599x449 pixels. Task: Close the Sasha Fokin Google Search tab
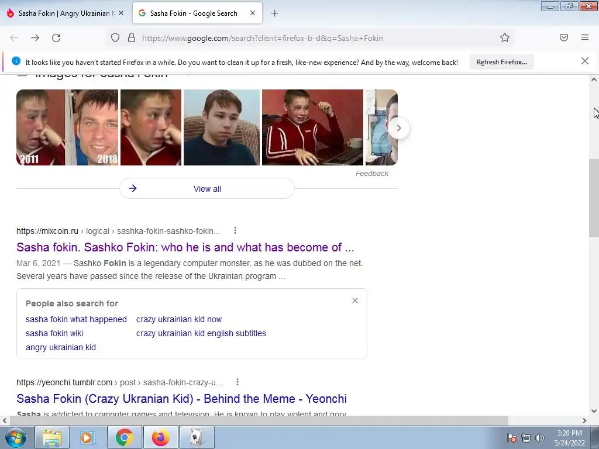pos(253,13)
